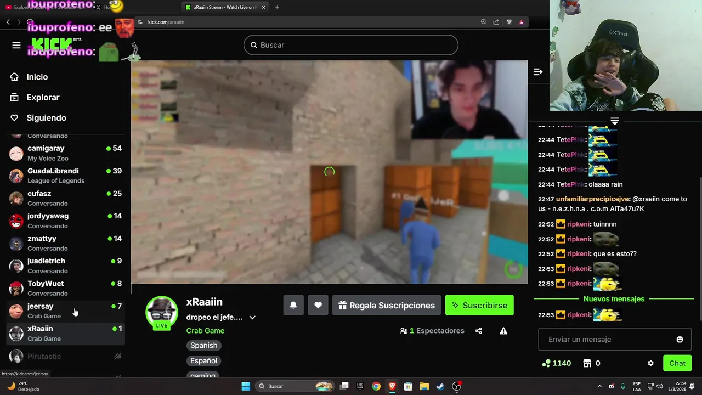Click browser back arrow
The image size is (702, 395).
[8, 22]
